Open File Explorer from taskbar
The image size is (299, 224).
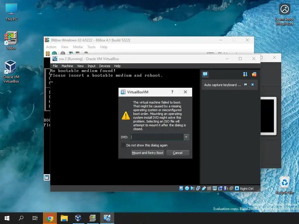click(x=64, y=218)
